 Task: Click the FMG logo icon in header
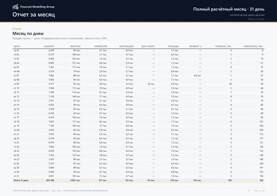(16, 7)
